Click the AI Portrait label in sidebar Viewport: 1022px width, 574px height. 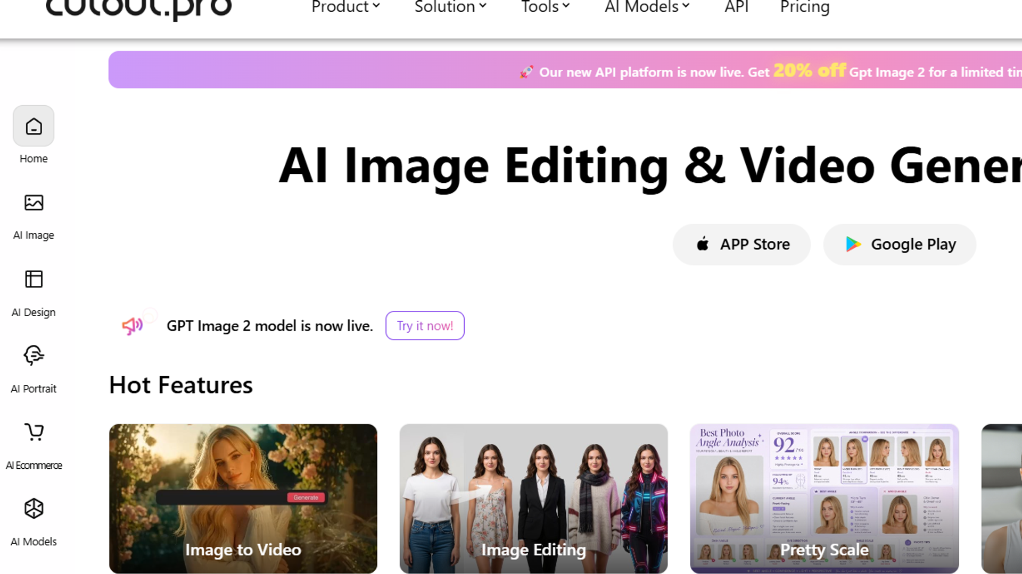pos(34,389)
